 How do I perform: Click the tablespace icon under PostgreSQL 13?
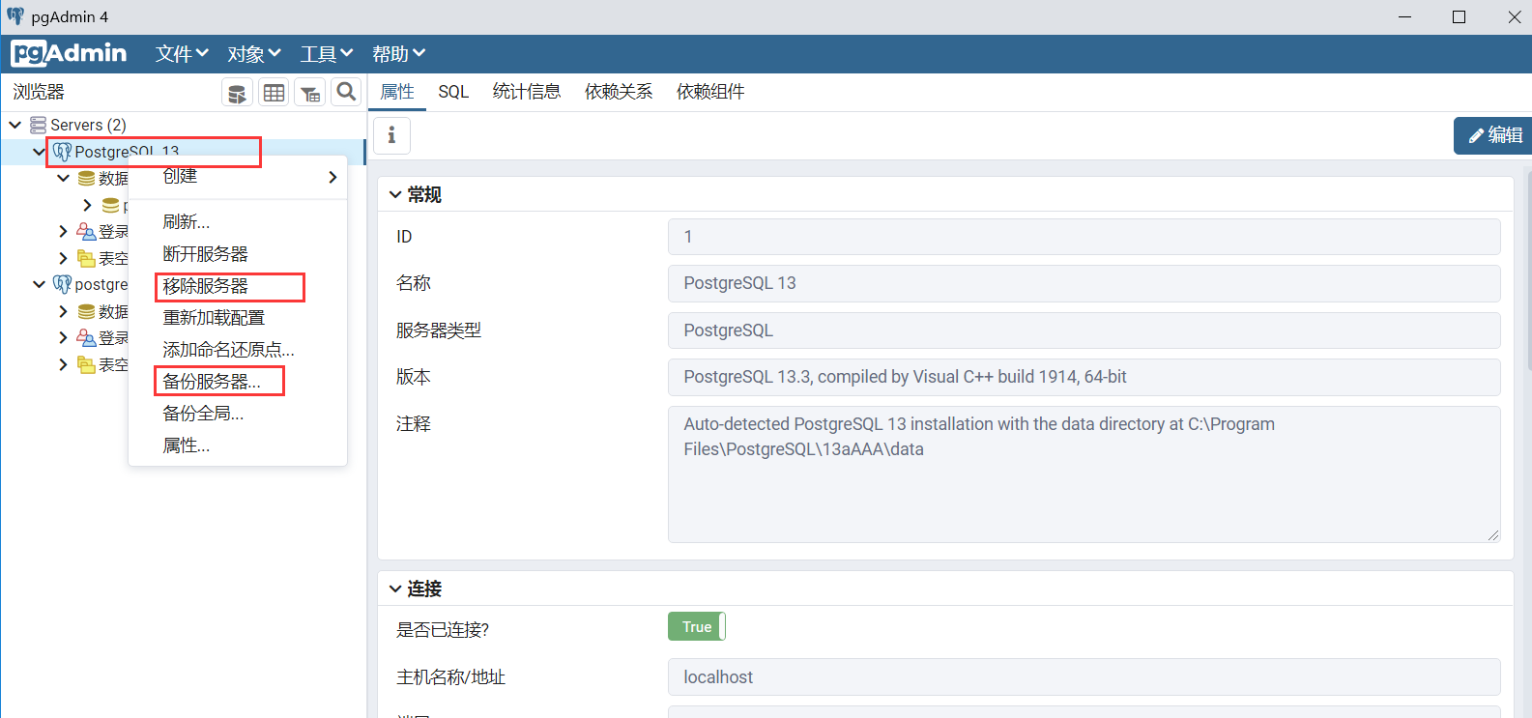(86, 258)
